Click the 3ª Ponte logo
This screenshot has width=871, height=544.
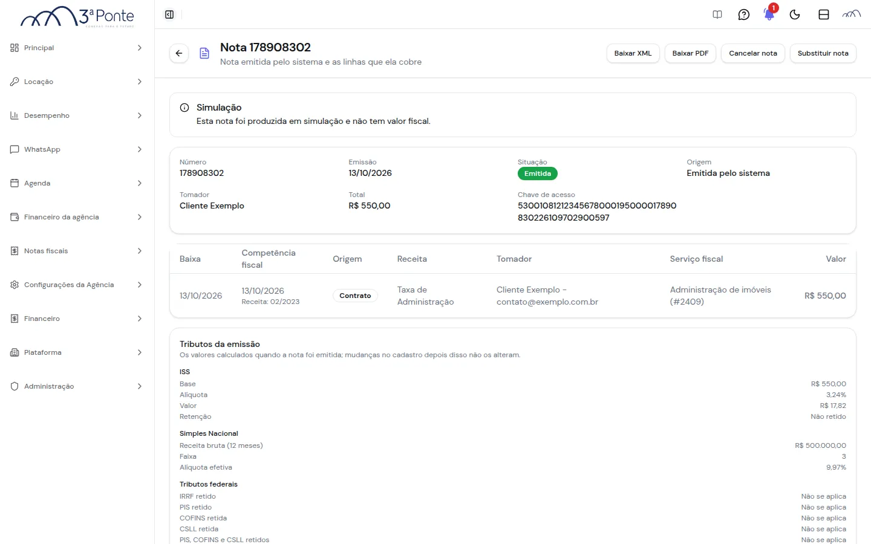point(77,16)
